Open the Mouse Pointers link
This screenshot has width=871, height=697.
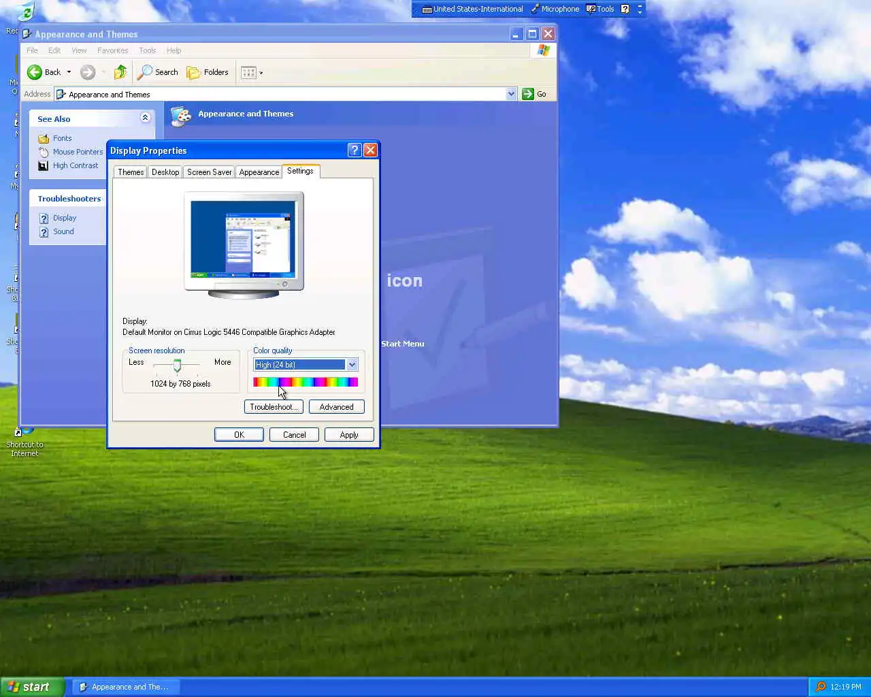click(78, 152)
